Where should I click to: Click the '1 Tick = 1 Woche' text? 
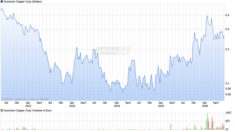(x=38, y=99)
